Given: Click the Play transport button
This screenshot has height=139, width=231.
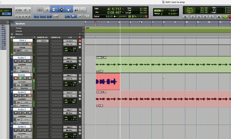Looking at the screenshot, I should pyautogui.click(x=225, y=17).
